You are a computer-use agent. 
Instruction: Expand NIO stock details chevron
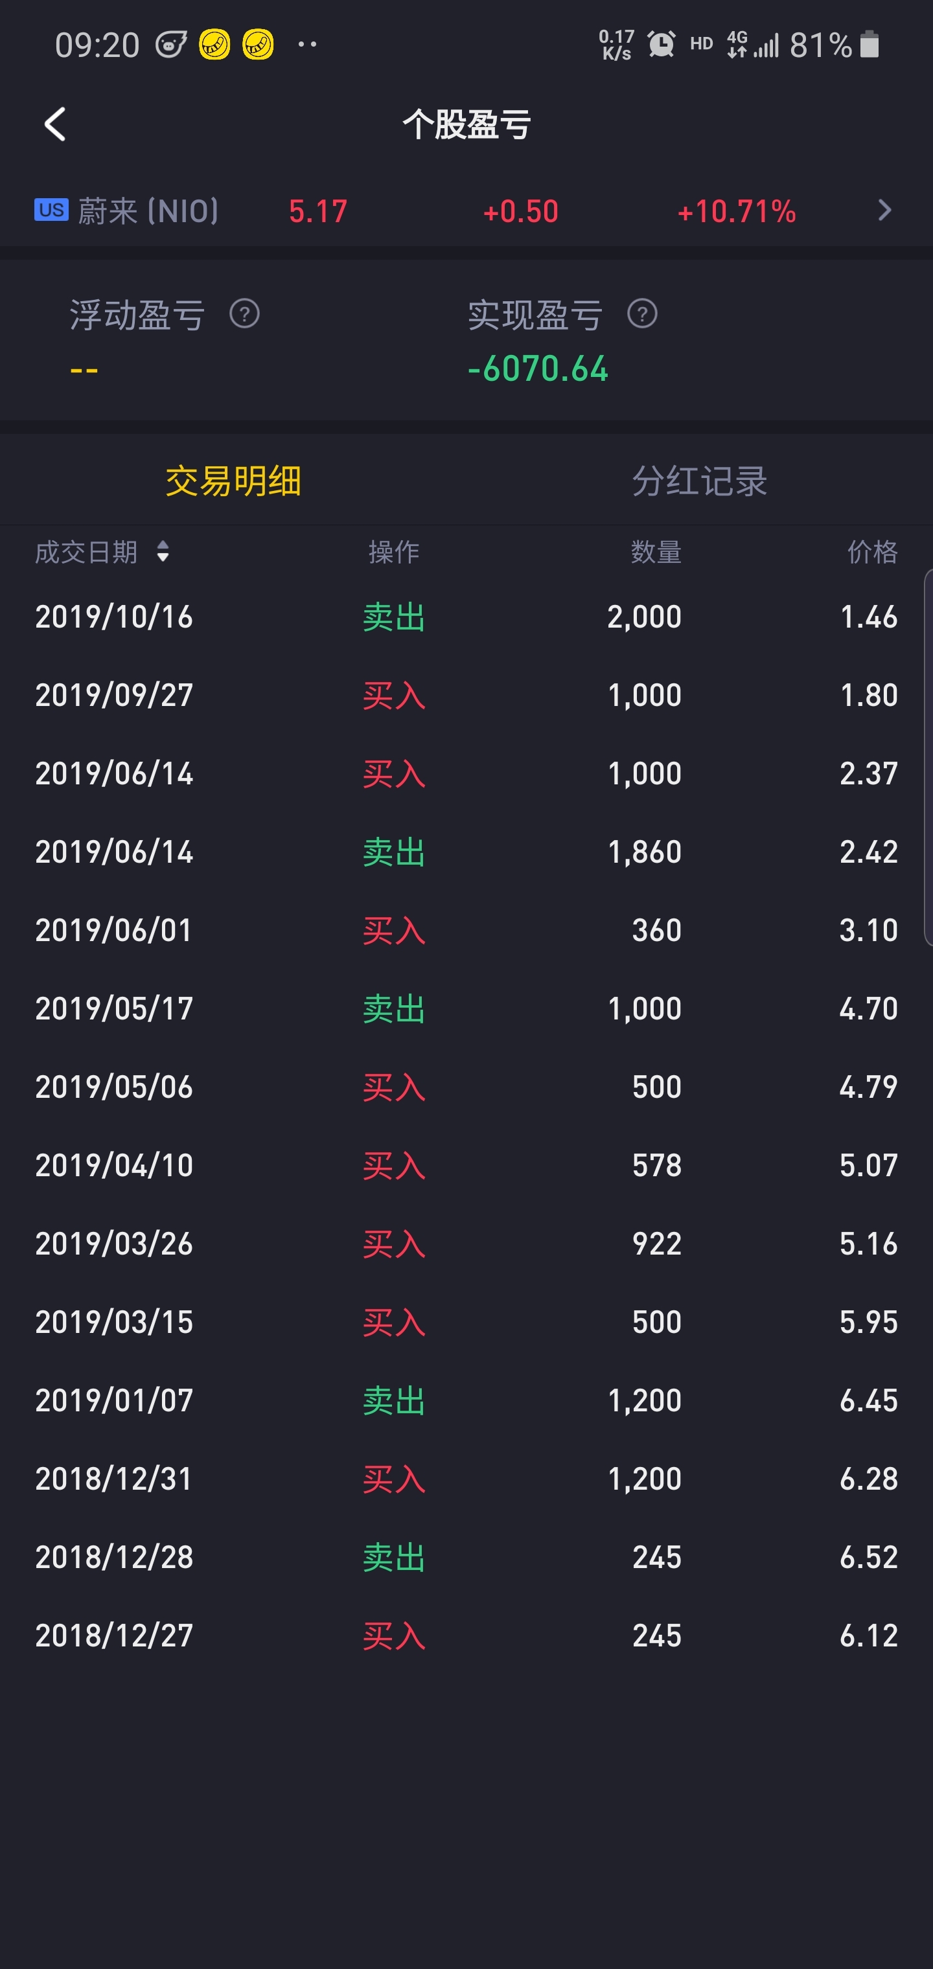[x=885, y=211]
